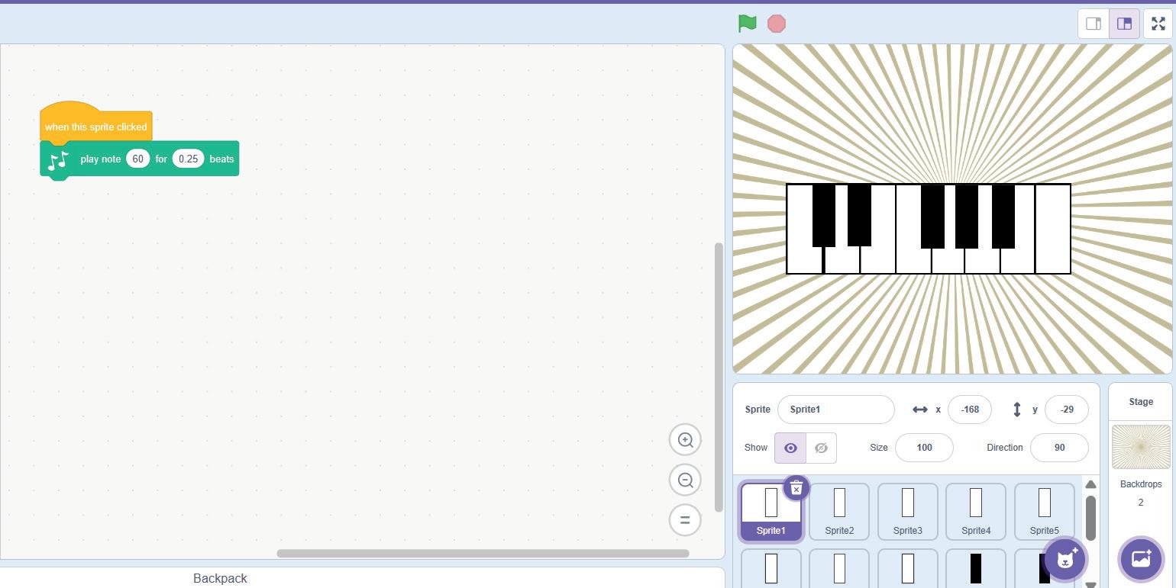Enter full screen stage mode

[x=1158, y=24]
